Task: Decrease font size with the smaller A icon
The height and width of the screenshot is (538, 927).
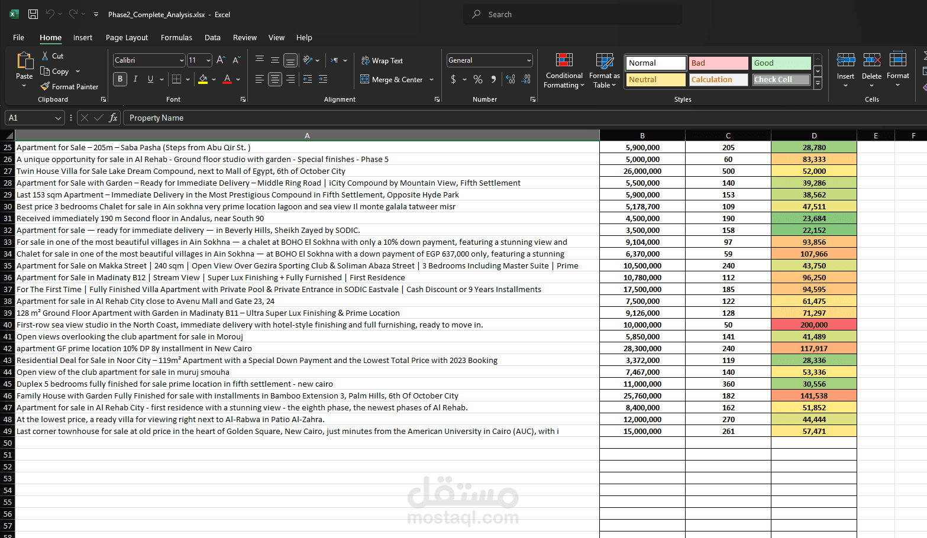Action: tap(236, 60)
